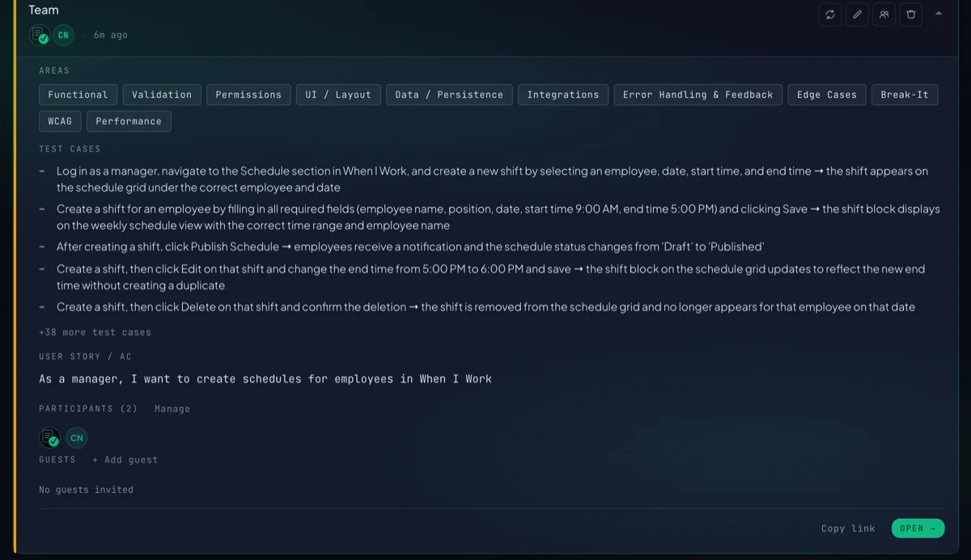Image resolution: width=971 pixels, height=560 pixels.
Task: Click the refresh/regenerate icon in header
Action: click(x=830, y=15)
